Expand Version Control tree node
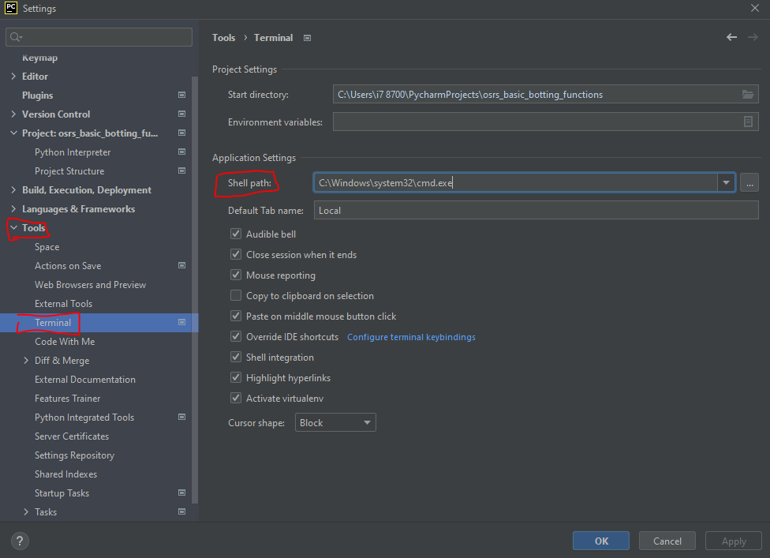 [13, 114]
